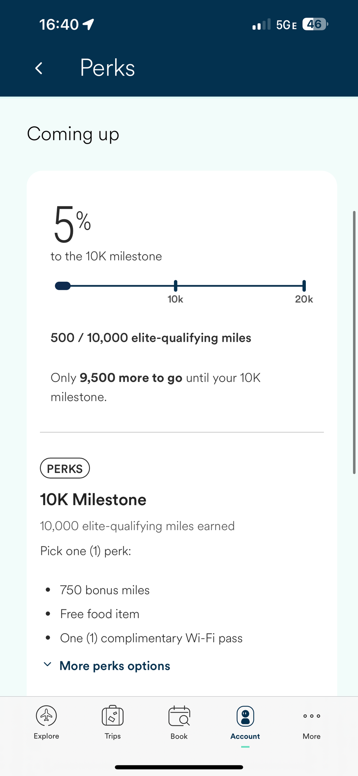
Task: Tap the battery indicator showing 46
Action: [315, 24]
